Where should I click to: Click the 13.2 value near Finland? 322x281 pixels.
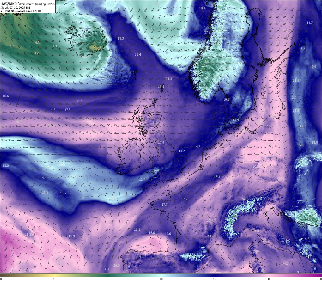302,49
